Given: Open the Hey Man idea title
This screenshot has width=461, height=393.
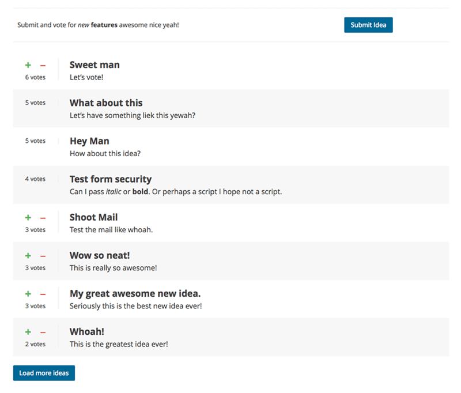Looking at the screenshot, I should (89, 141).
